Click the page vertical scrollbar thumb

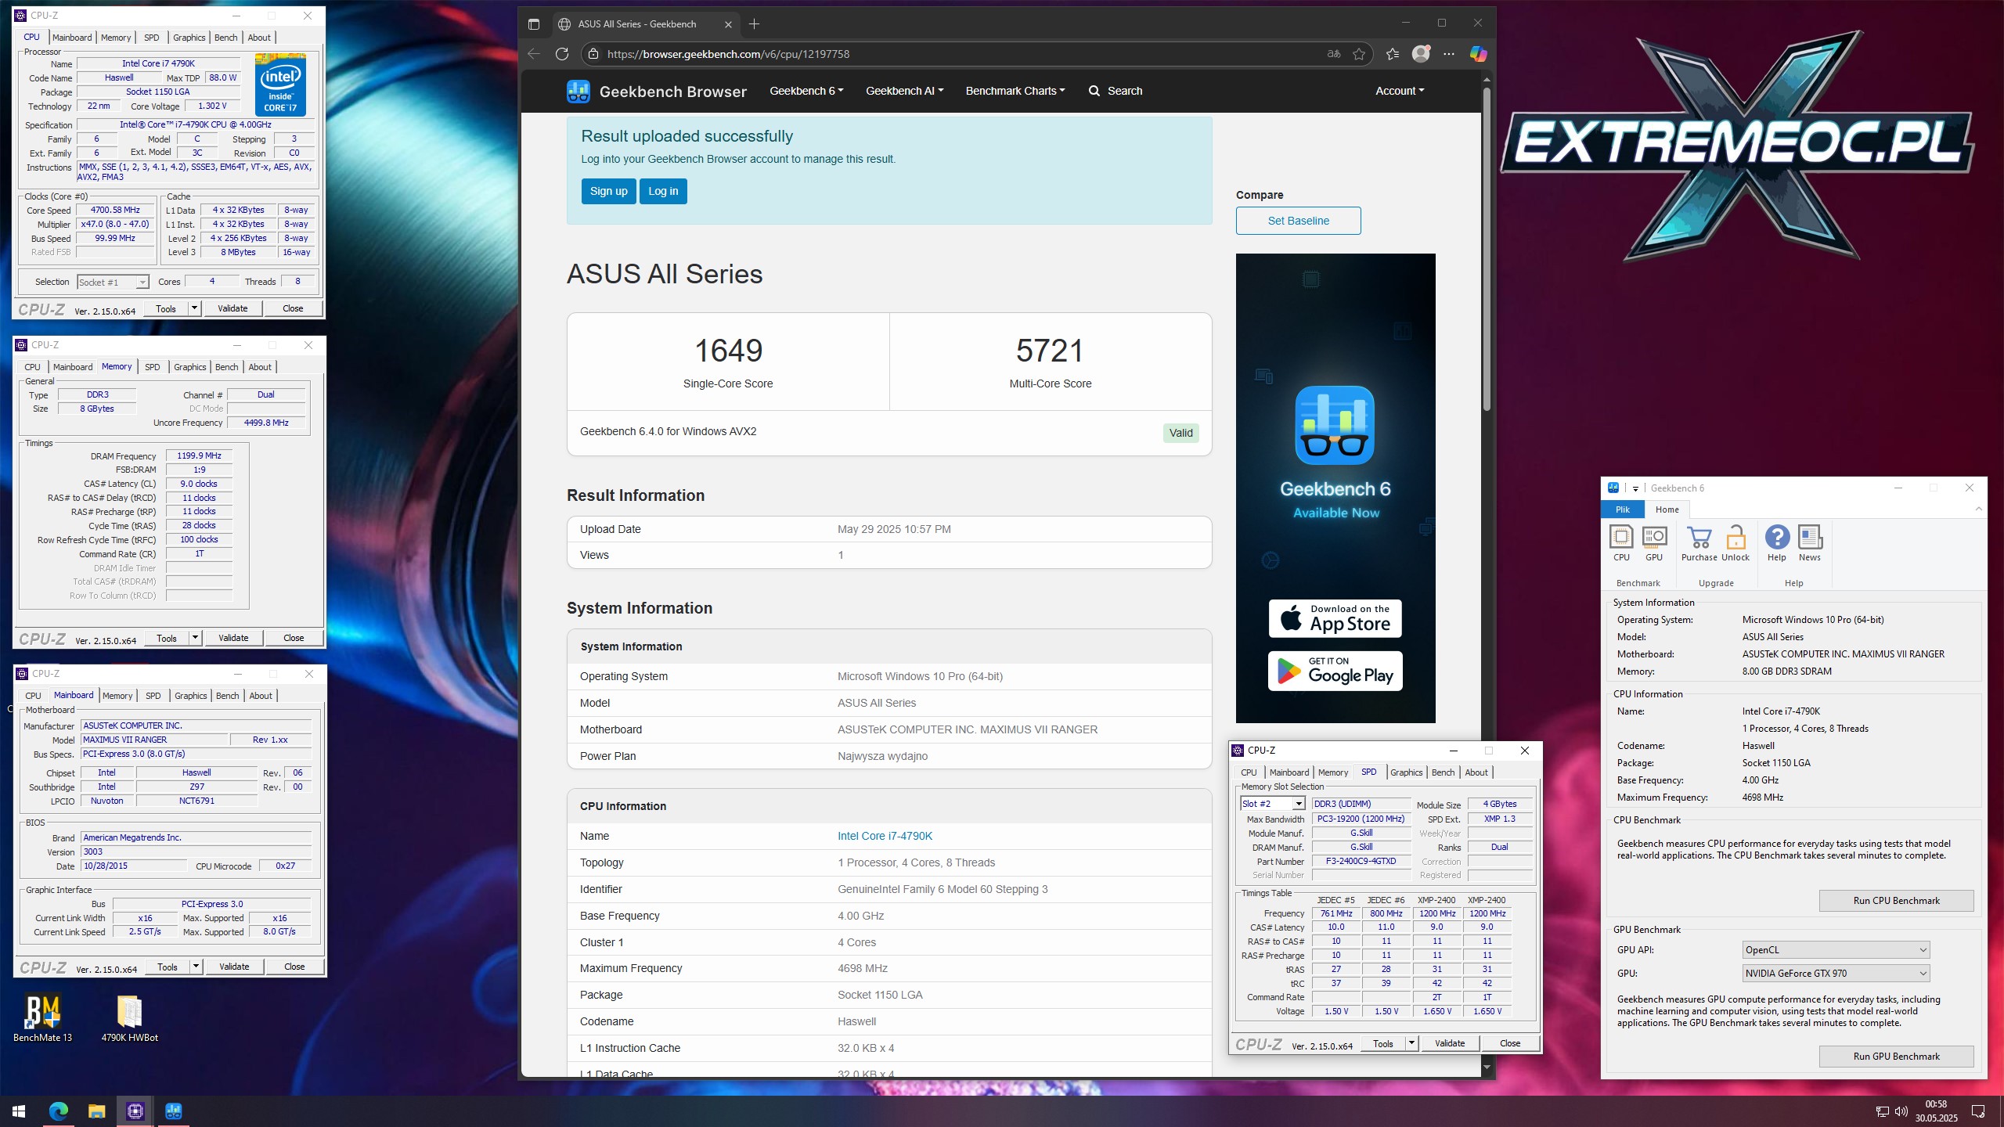(x=1487, y=249)
